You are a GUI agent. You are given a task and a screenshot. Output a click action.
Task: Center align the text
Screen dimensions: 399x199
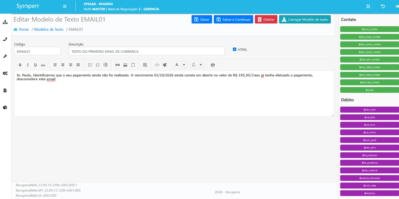click(x=63, y=65)
